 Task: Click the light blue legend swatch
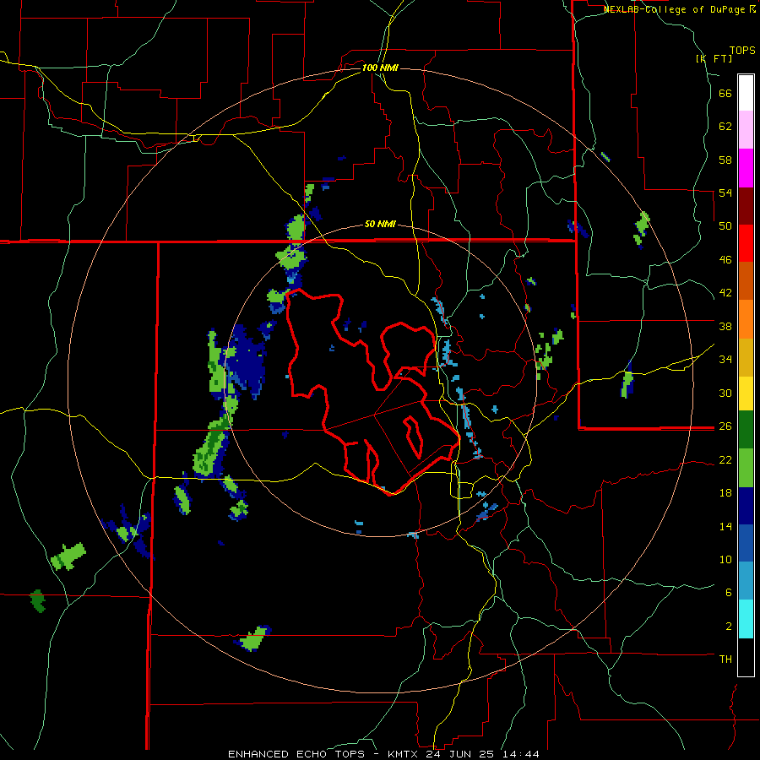[746, 581]
